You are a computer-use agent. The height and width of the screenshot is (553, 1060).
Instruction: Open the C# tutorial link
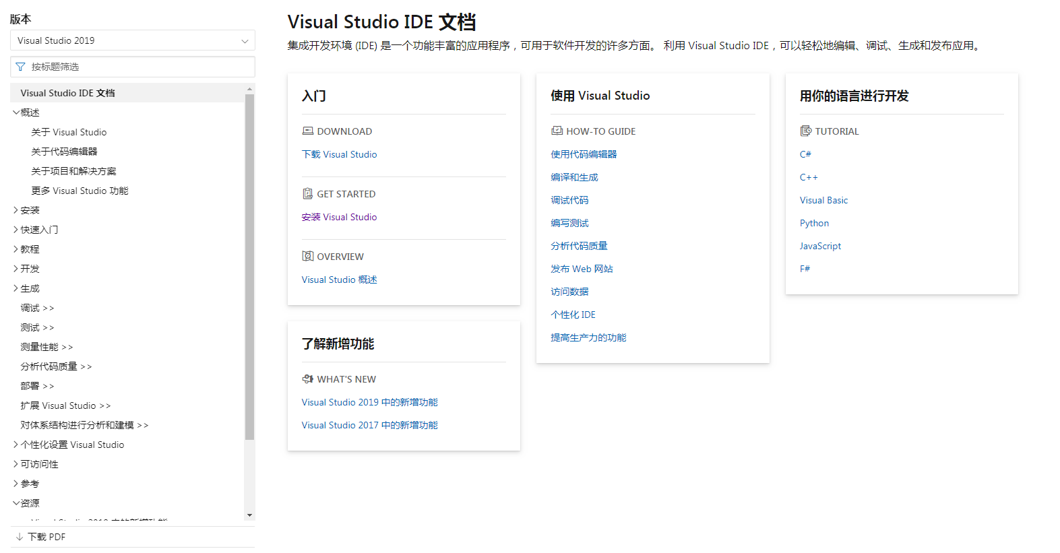(x=805, y=154)
